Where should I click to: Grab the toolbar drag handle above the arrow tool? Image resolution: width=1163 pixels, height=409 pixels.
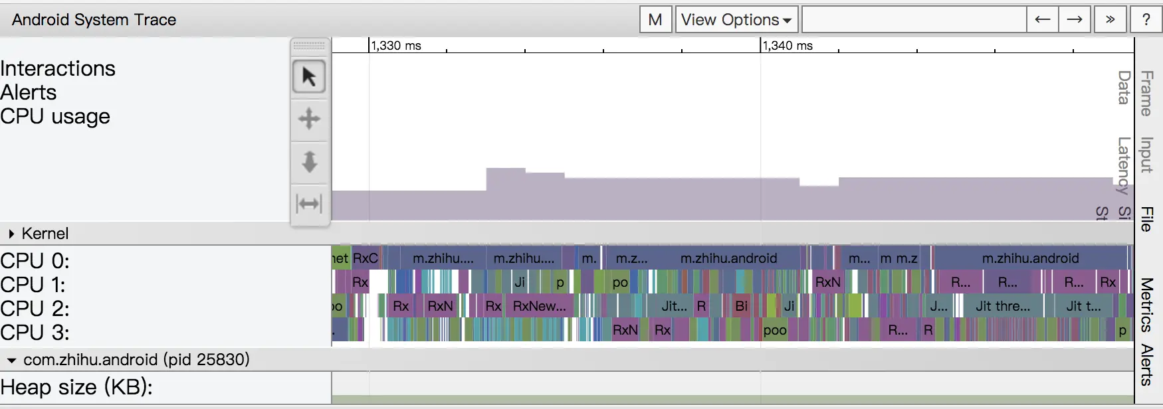[x=309, y=46]
